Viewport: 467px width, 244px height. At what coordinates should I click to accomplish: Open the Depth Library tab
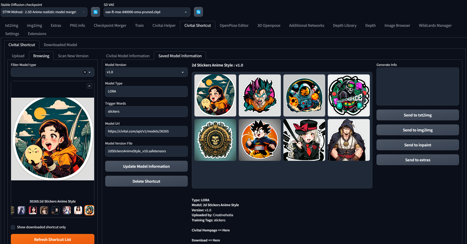click(x=345, y=26)
